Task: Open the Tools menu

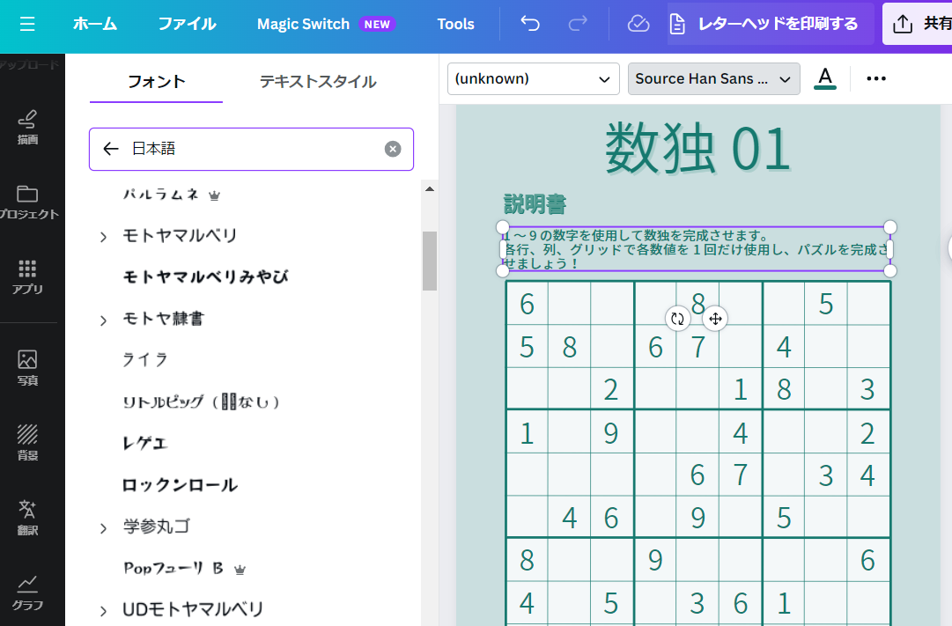Action: pyautogui.click(x=455, y=24)
